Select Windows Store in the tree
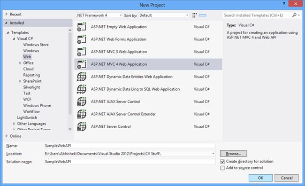Screen dimensions: 305x186 [36, 45]
